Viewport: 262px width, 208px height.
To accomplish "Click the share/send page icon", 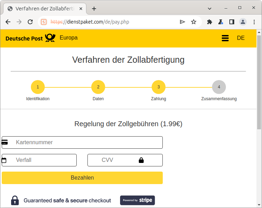I will coord(183,22).
